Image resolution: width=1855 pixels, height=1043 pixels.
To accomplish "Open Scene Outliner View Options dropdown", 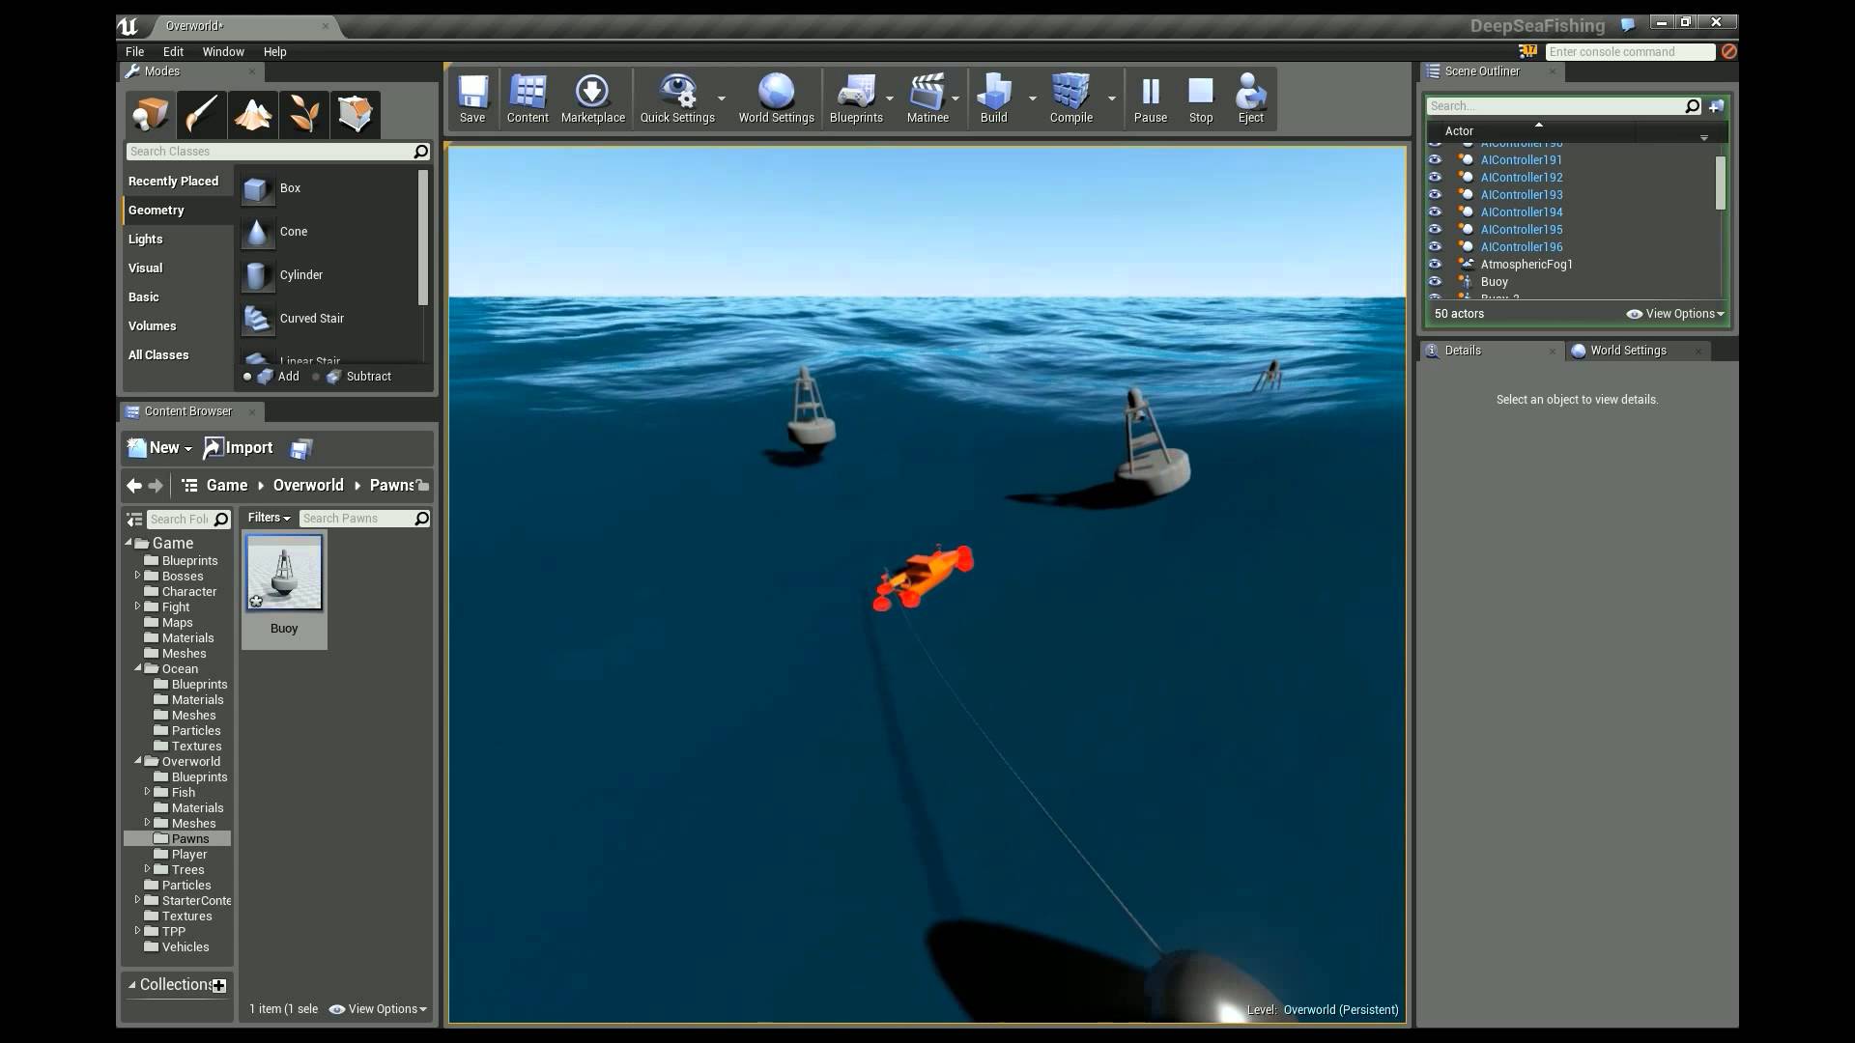I will [1675, 314].
